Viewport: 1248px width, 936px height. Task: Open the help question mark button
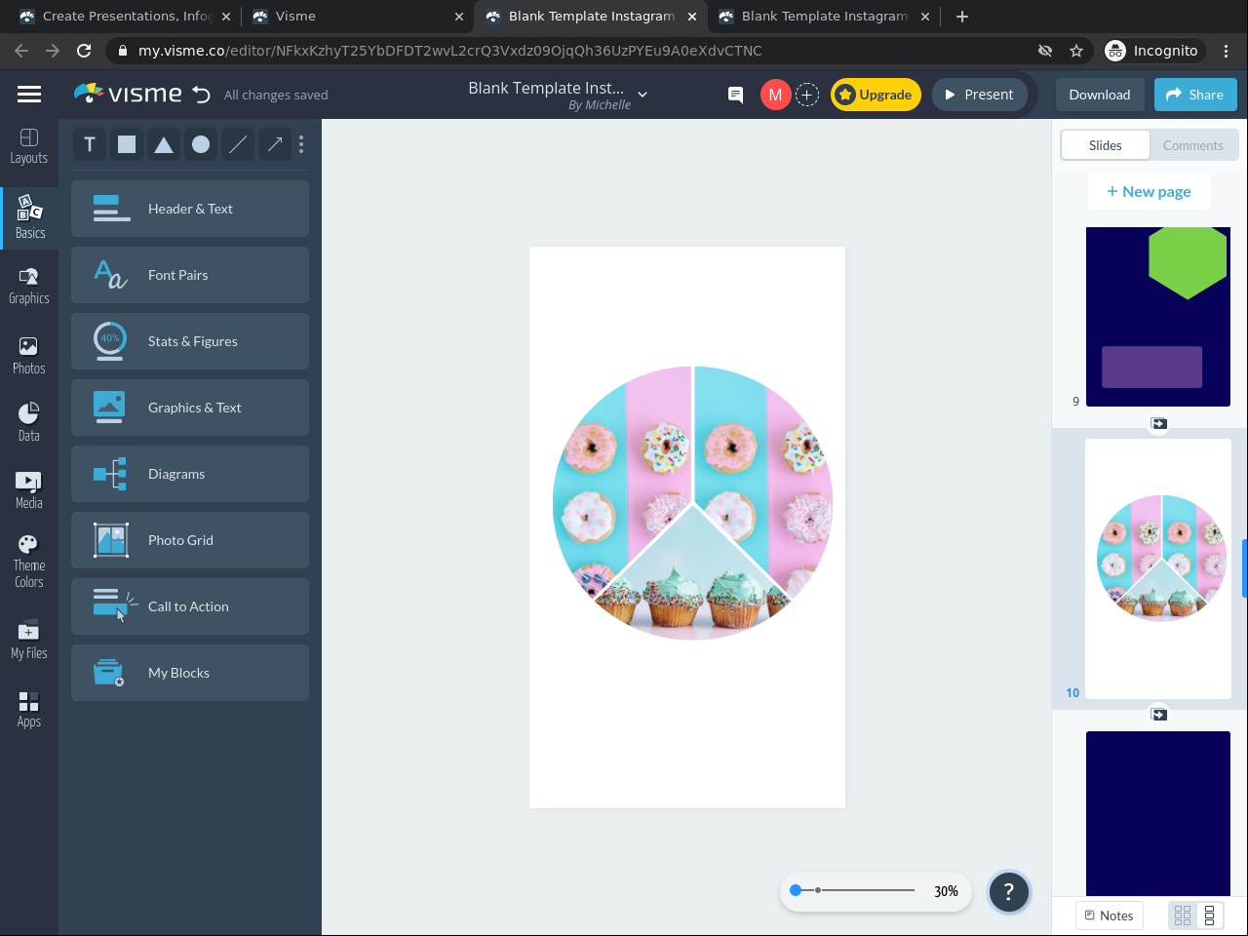[1009, 891]
